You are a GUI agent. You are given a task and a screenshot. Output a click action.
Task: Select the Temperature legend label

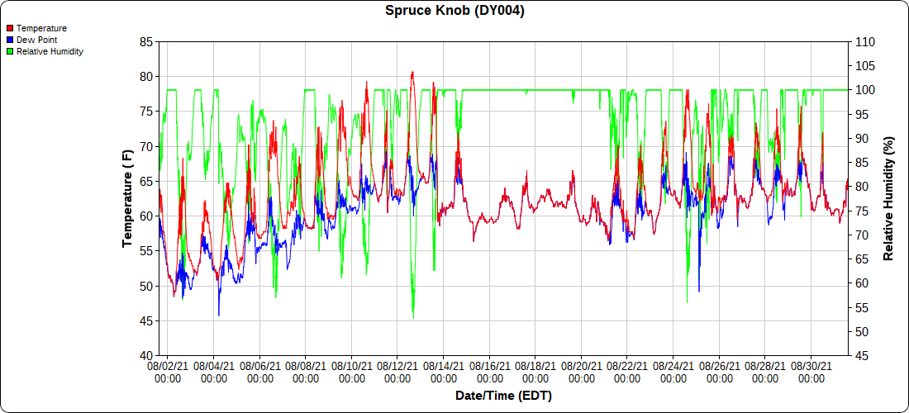click(41, 28)
